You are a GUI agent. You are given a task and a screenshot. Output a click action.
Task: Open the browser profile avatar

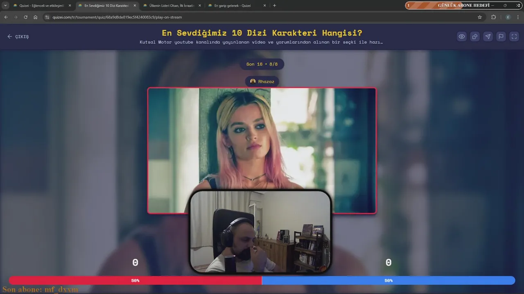pyautogui.click(x=508, y=17)
